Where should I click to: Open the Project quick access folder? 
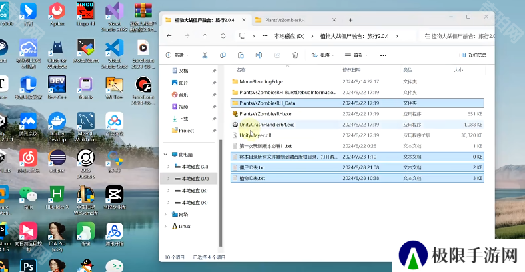186,131
